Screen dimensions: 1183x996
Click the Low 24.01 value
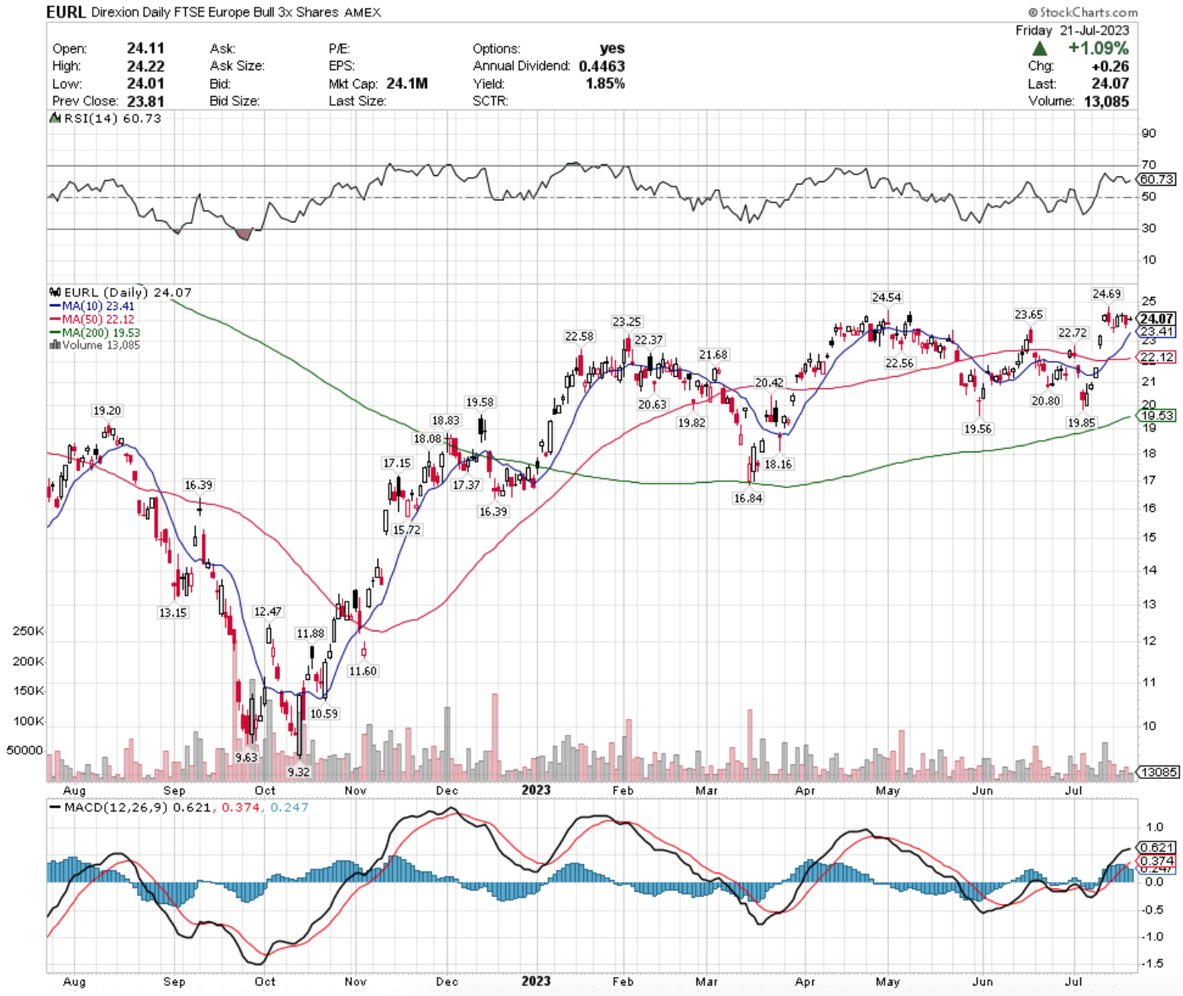pos(145,84)
